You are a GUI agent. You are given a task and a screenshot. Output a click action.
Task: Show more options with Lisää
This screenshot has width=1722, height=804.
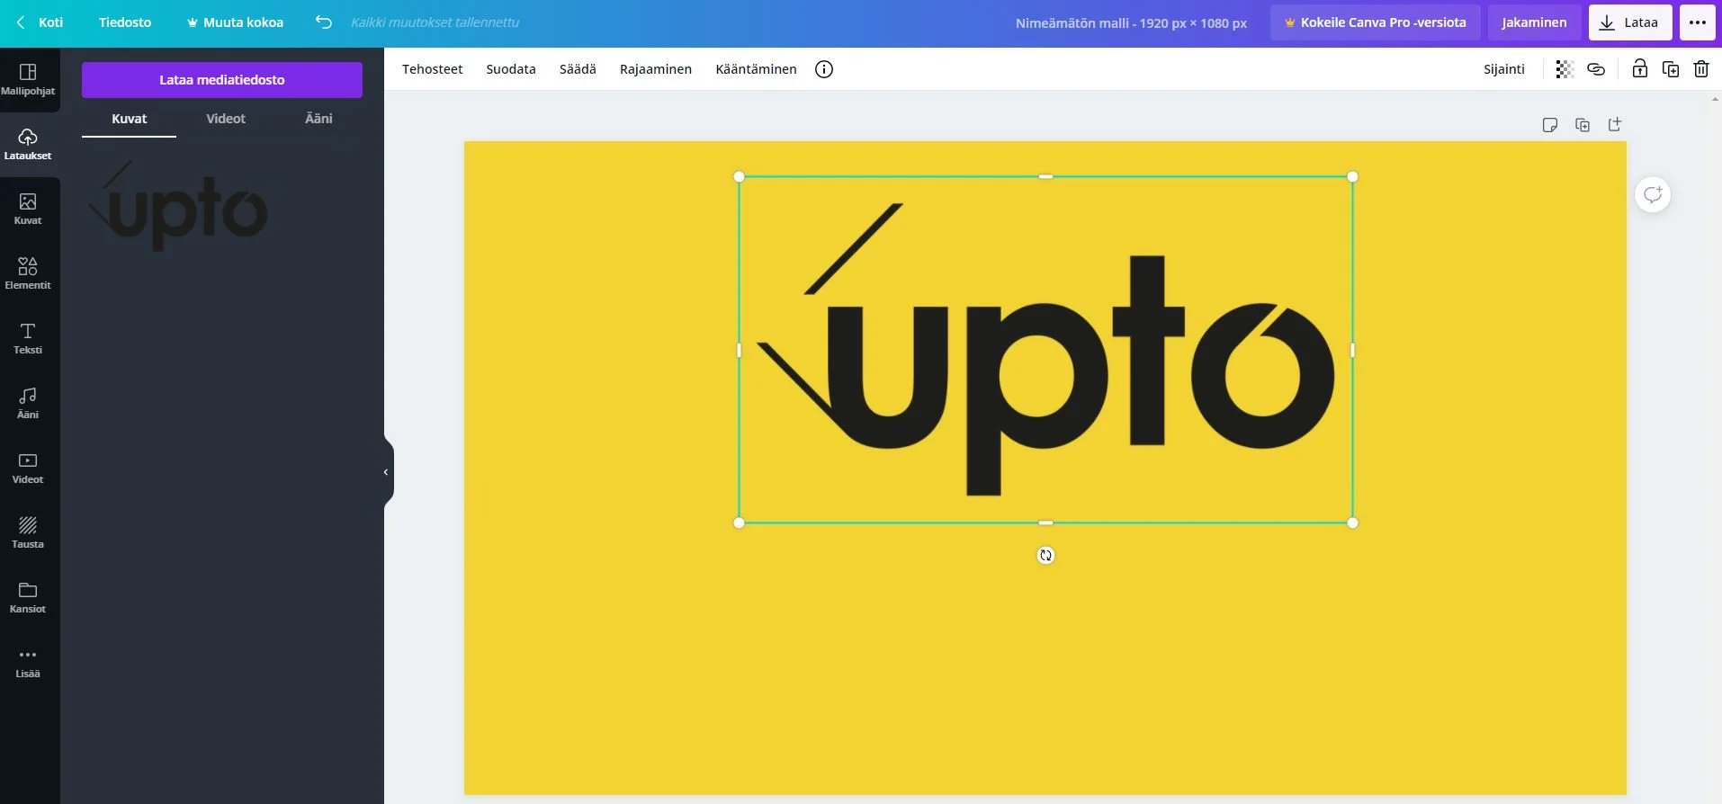tap(28, 662)
